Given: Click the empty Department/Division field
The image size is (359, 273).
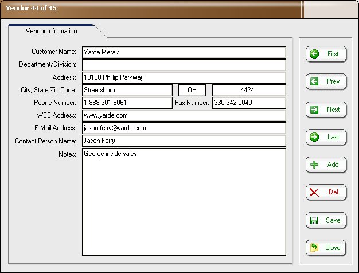Looking at the screenshot, I should tap(184, 65).
